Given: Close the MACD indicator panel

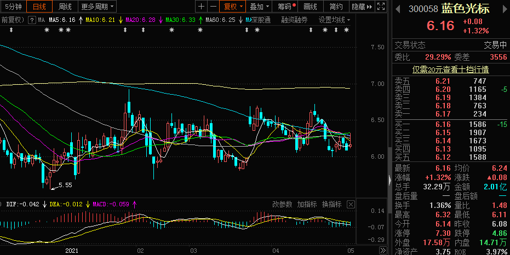Looking at the screenshot, I should (350, 204).
